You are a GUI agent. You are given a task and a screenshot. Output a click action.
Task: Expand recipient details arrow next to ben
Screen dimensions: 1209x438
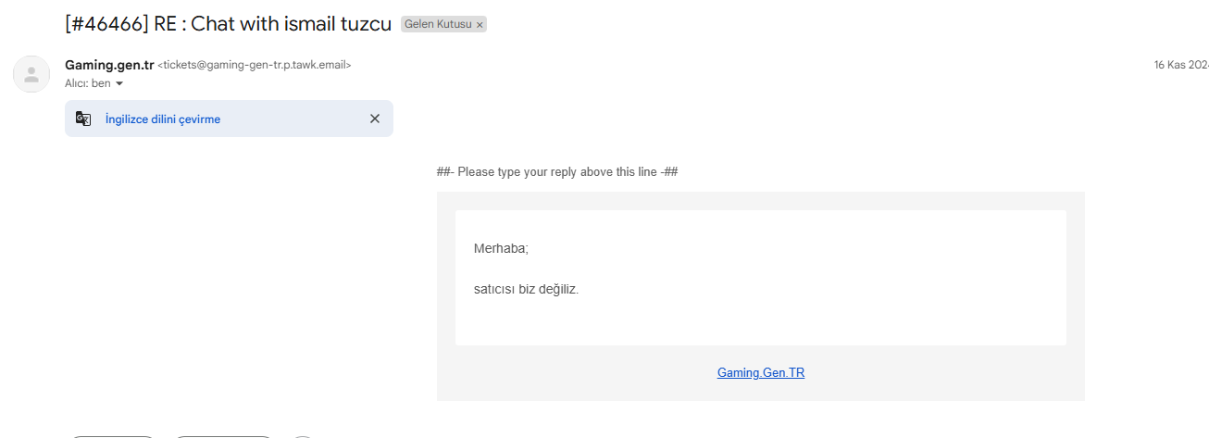pyautogui.click(x=119, y=83)
